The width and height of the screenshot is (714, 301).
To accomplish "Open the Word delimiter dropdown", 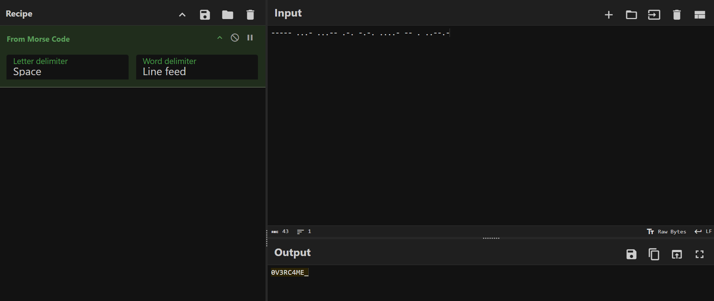I will (197, 67).
